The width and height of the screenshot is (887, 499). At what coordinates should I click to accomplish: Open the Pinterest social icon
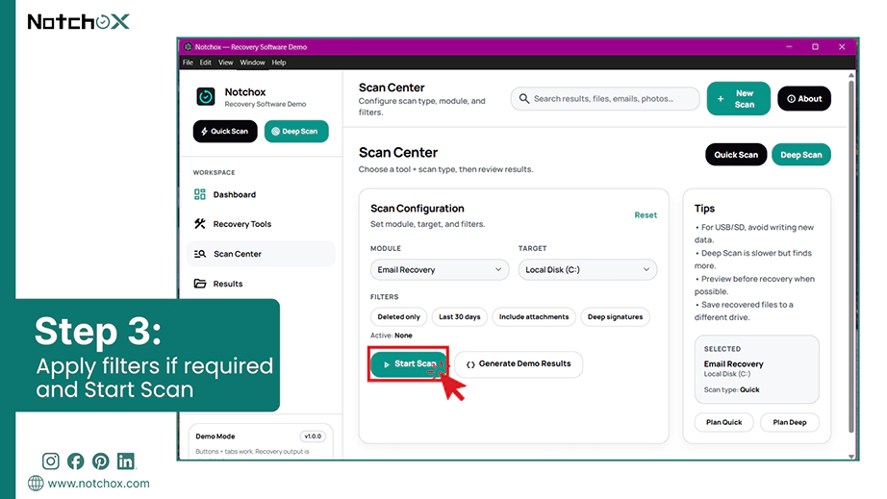tap(101, 462)
